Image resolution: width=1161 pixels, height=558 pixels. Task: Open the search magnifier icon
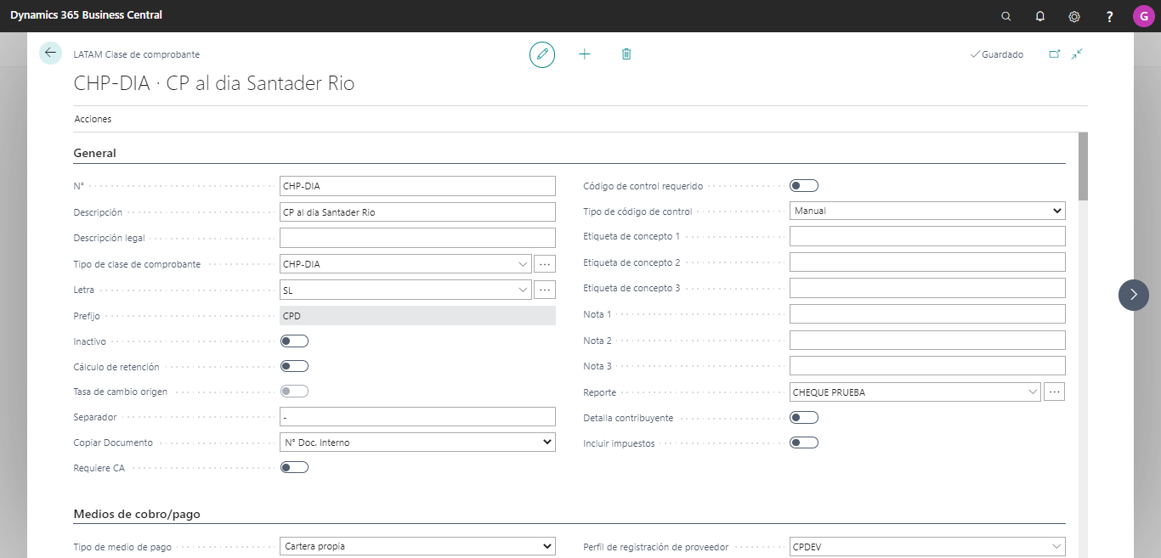pos(1006,16)
